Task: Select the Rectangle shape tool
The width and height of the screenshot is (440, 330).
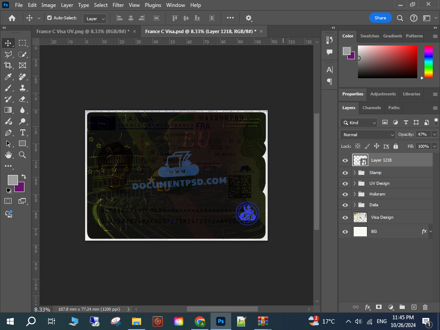Action: click(x=22, y=144)
